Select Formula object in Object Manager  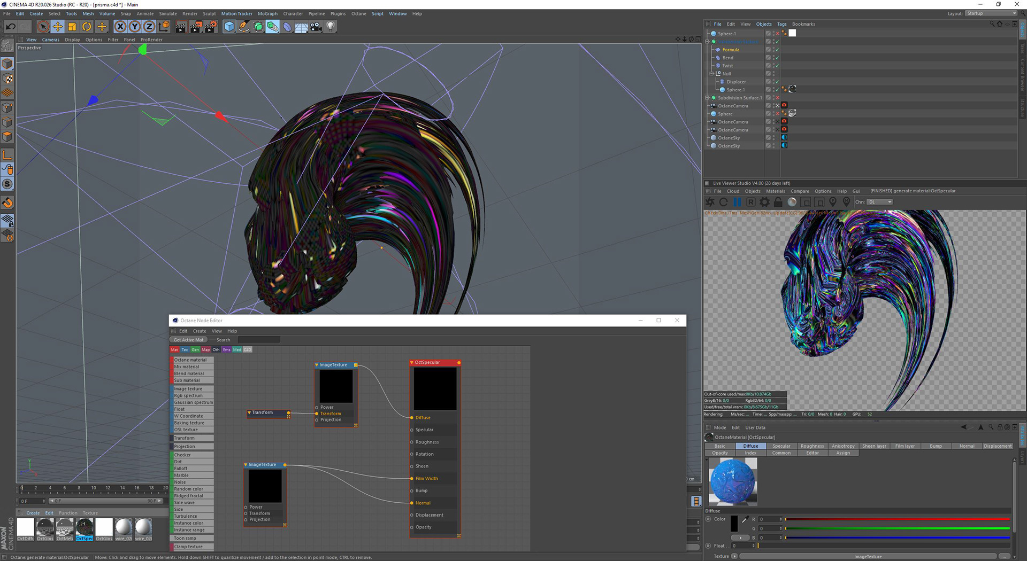pyautogui.click(x=731, y=50)
